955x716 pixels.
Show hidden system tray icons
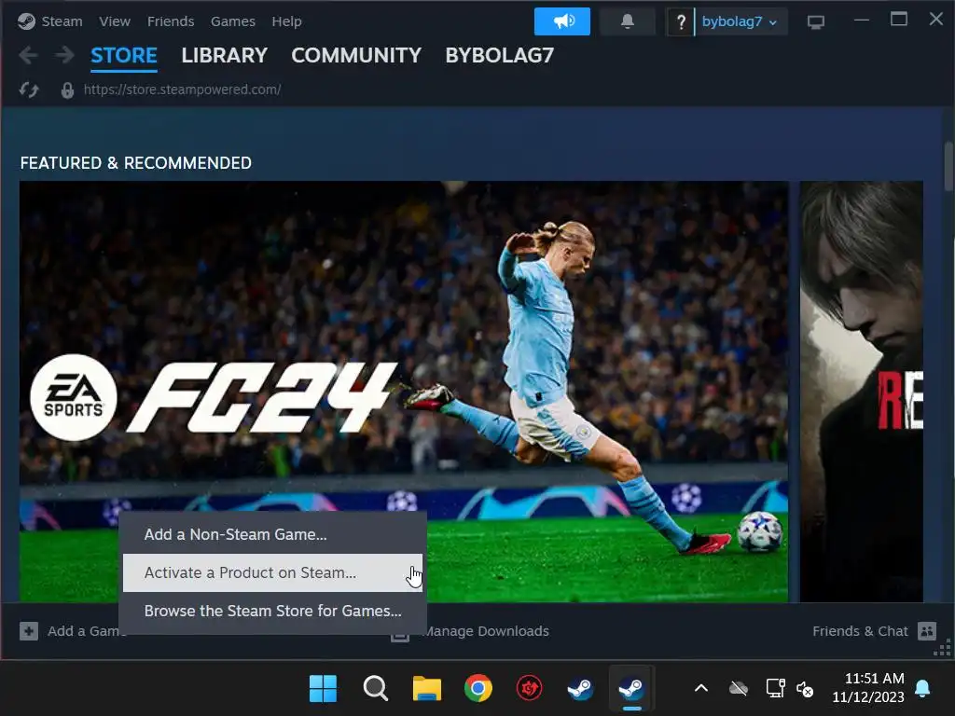click(x=701, y=689)
